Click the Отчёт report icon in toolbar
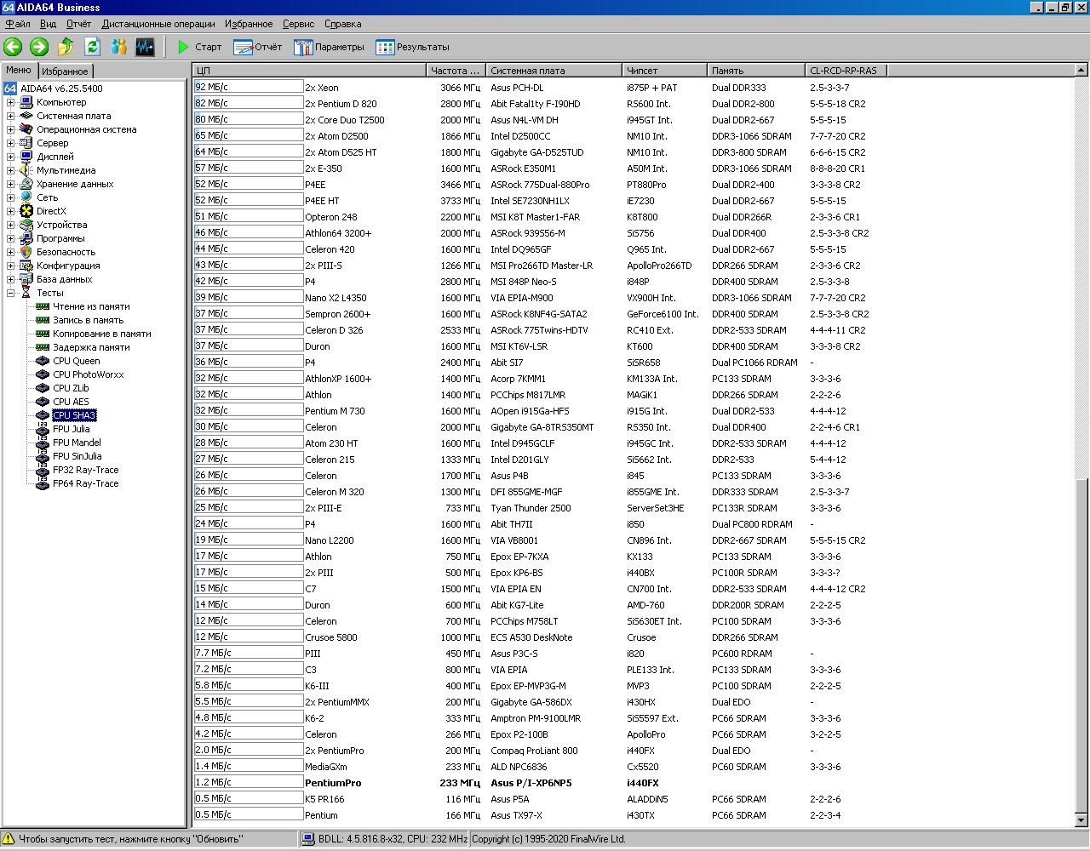This screenshot has width=1090, height=851. [x=244, y=47]
